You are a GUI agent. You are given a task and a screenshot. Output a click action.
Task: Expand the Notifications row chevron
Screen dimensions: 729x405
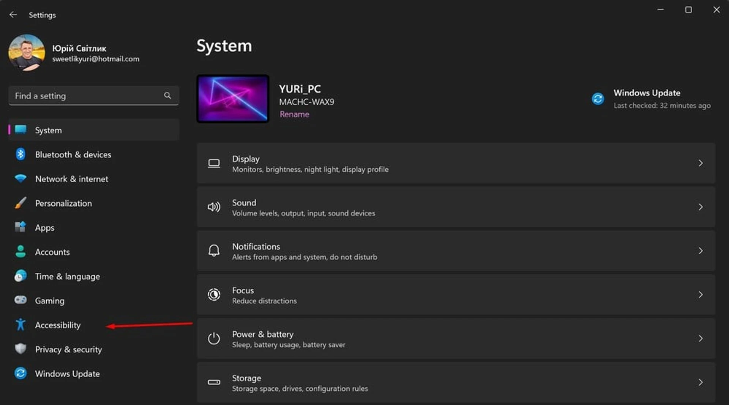click(701, 251)
